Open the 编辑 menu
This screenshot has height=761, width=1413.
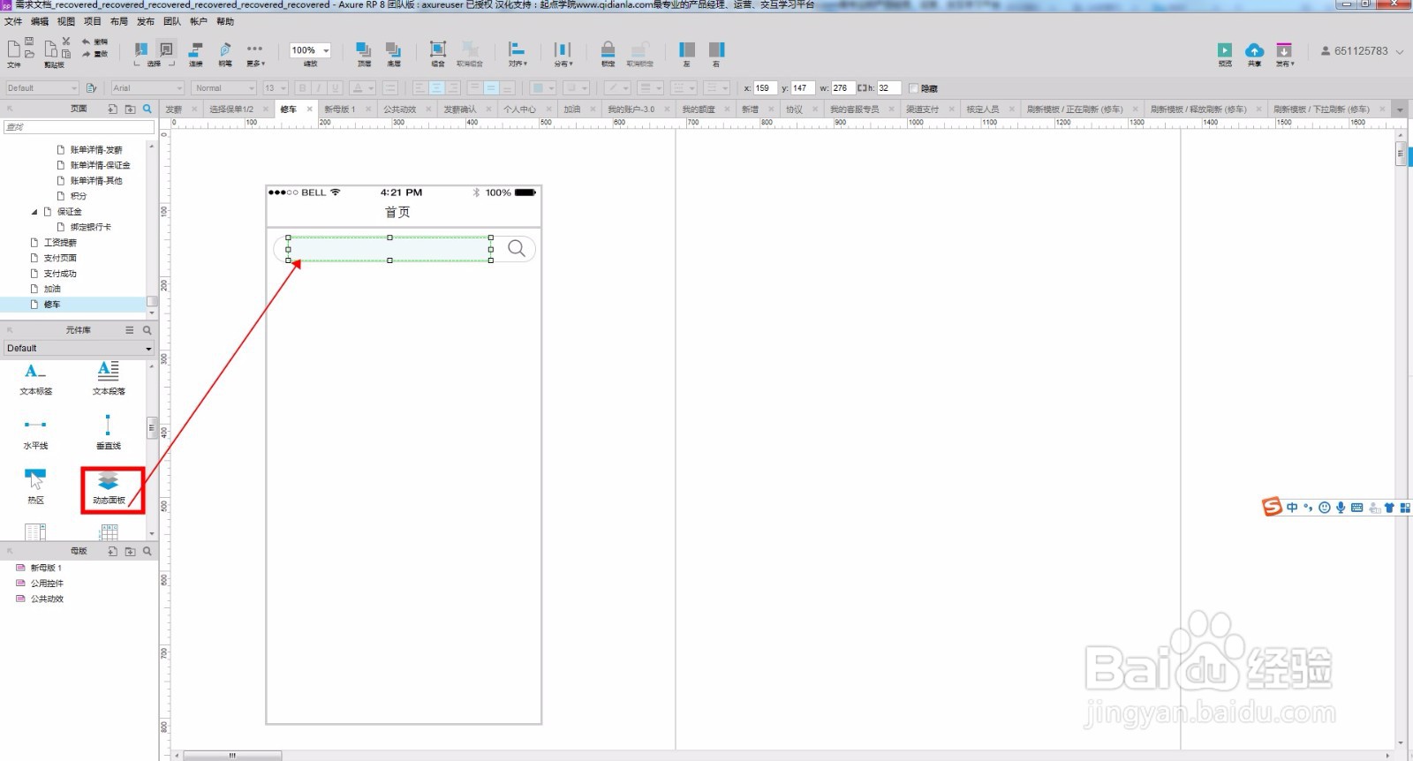click(x=40, y=21)
